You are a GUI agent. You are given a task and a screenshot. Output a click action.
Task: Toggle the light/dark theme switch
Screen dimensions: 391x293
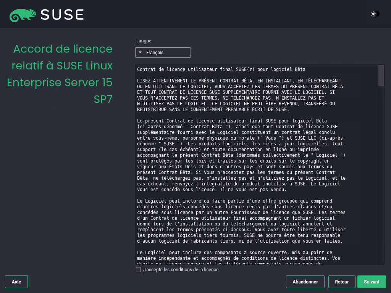[x=375, y=14]
